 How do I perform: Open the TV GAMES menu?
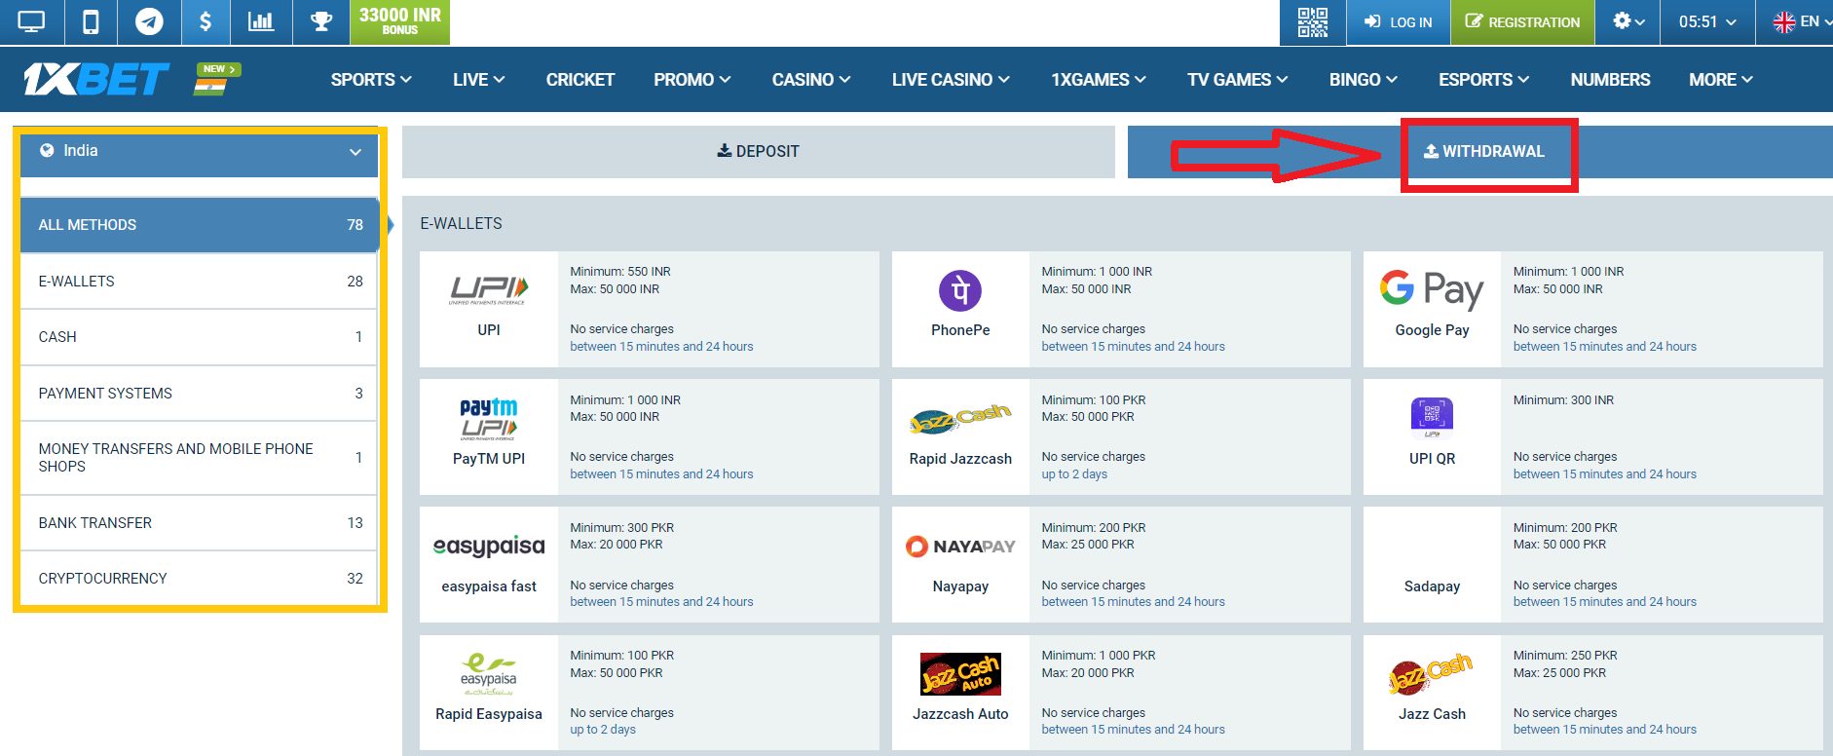(1237, 80)
